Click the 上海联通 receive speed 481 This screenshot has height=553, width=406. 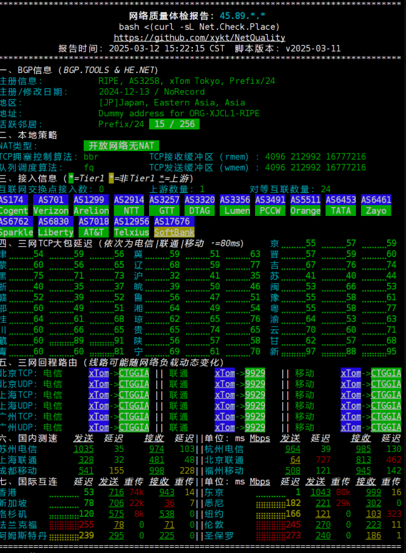[157, 460]
